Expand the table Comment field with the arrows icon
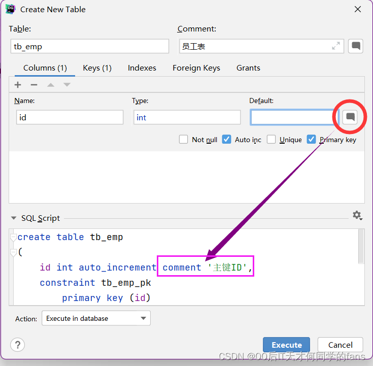 pyautogui.click(x=336, y=46)
